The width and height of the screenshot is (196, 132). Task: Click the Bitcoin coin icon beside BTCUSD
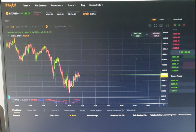coord(7,13)
